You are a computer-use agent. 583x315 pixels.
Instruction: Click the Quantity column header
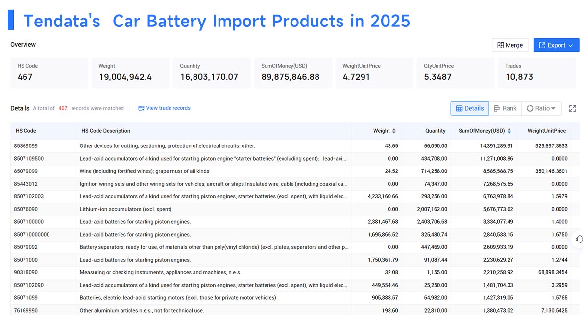(x=435, y=131)
